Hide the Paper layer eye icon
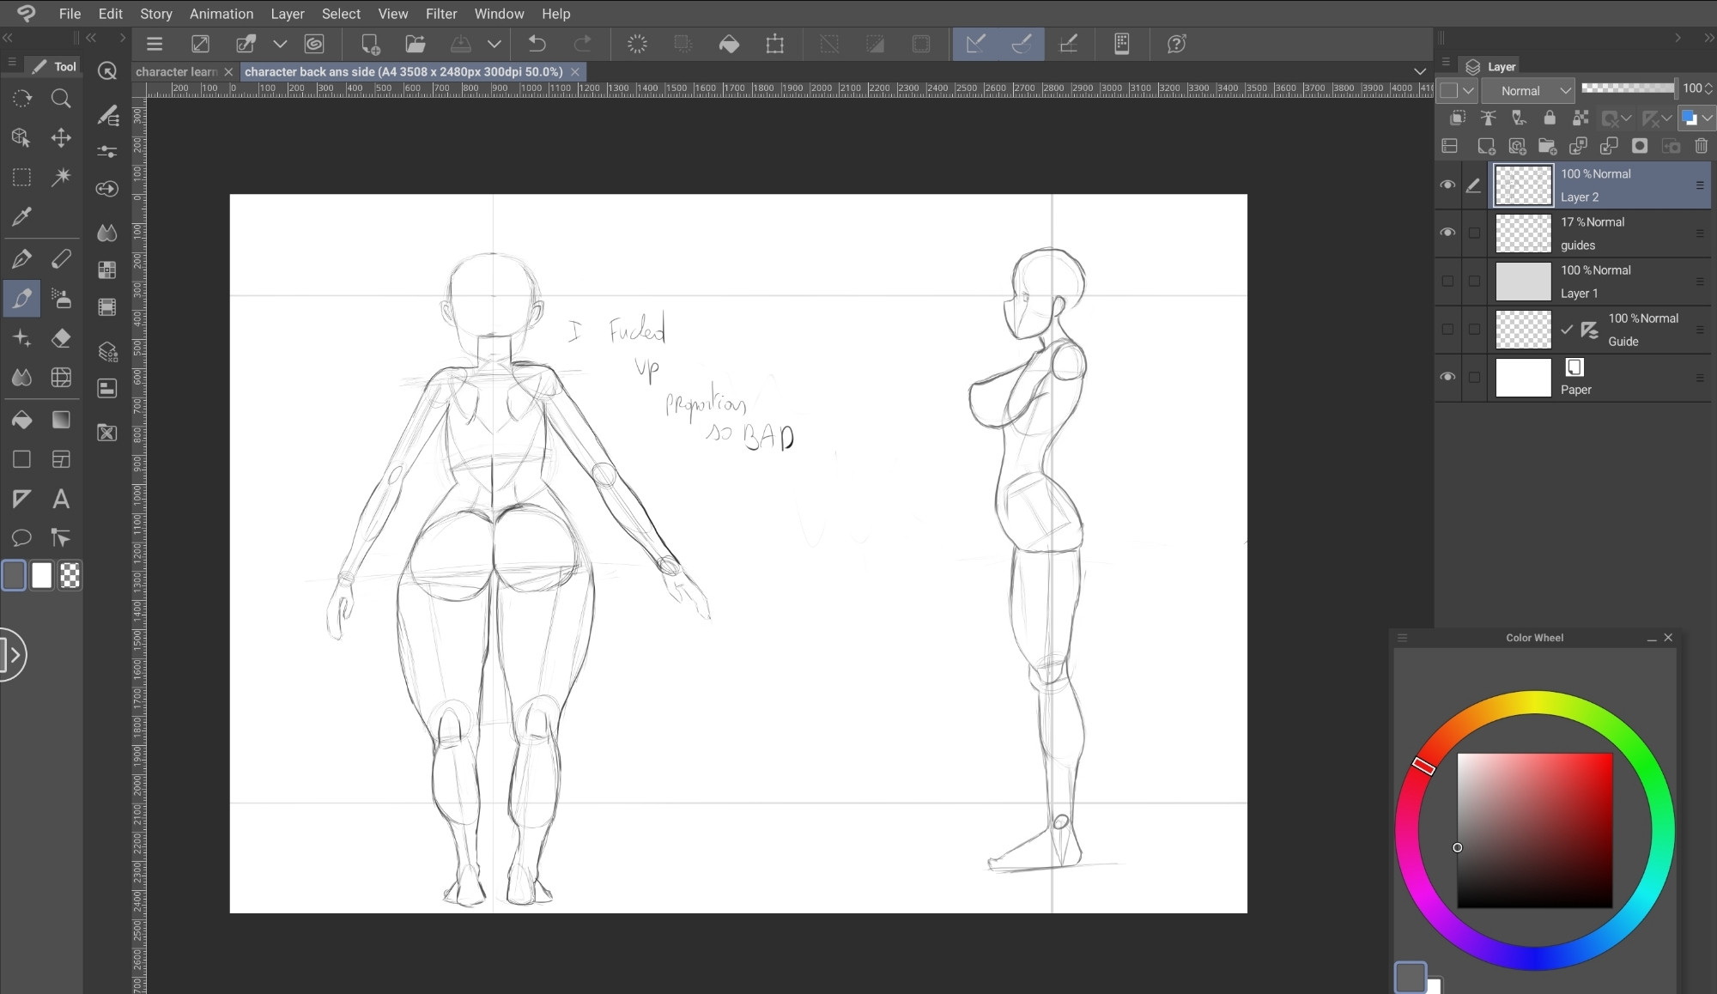Screen dimensions: 1717x994 [1447, 377]
